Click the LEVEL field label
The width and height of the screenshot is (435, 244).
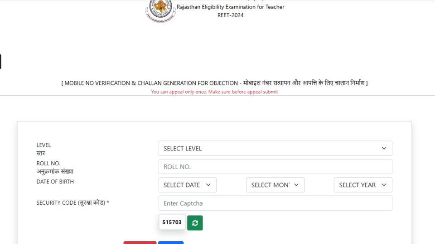point(43,149)
